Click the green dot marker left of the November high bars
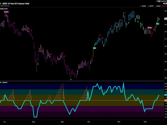 (129, 23)
